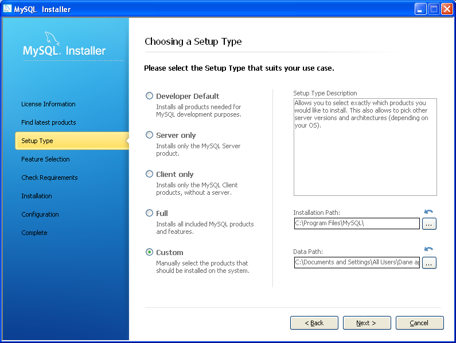
Task: Go to the Feature Selection step
Action: pyautogui.click(x=45, y=159)
